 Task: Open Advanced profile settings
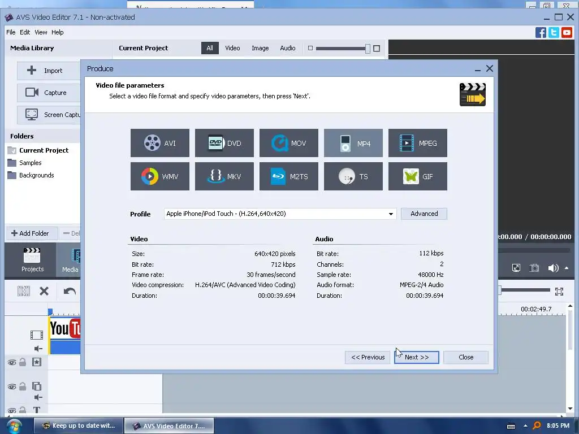424,214
